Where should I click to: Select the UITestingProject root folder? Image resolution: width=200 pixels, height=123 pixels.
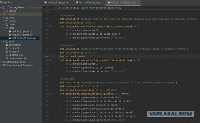coord(16,7)
